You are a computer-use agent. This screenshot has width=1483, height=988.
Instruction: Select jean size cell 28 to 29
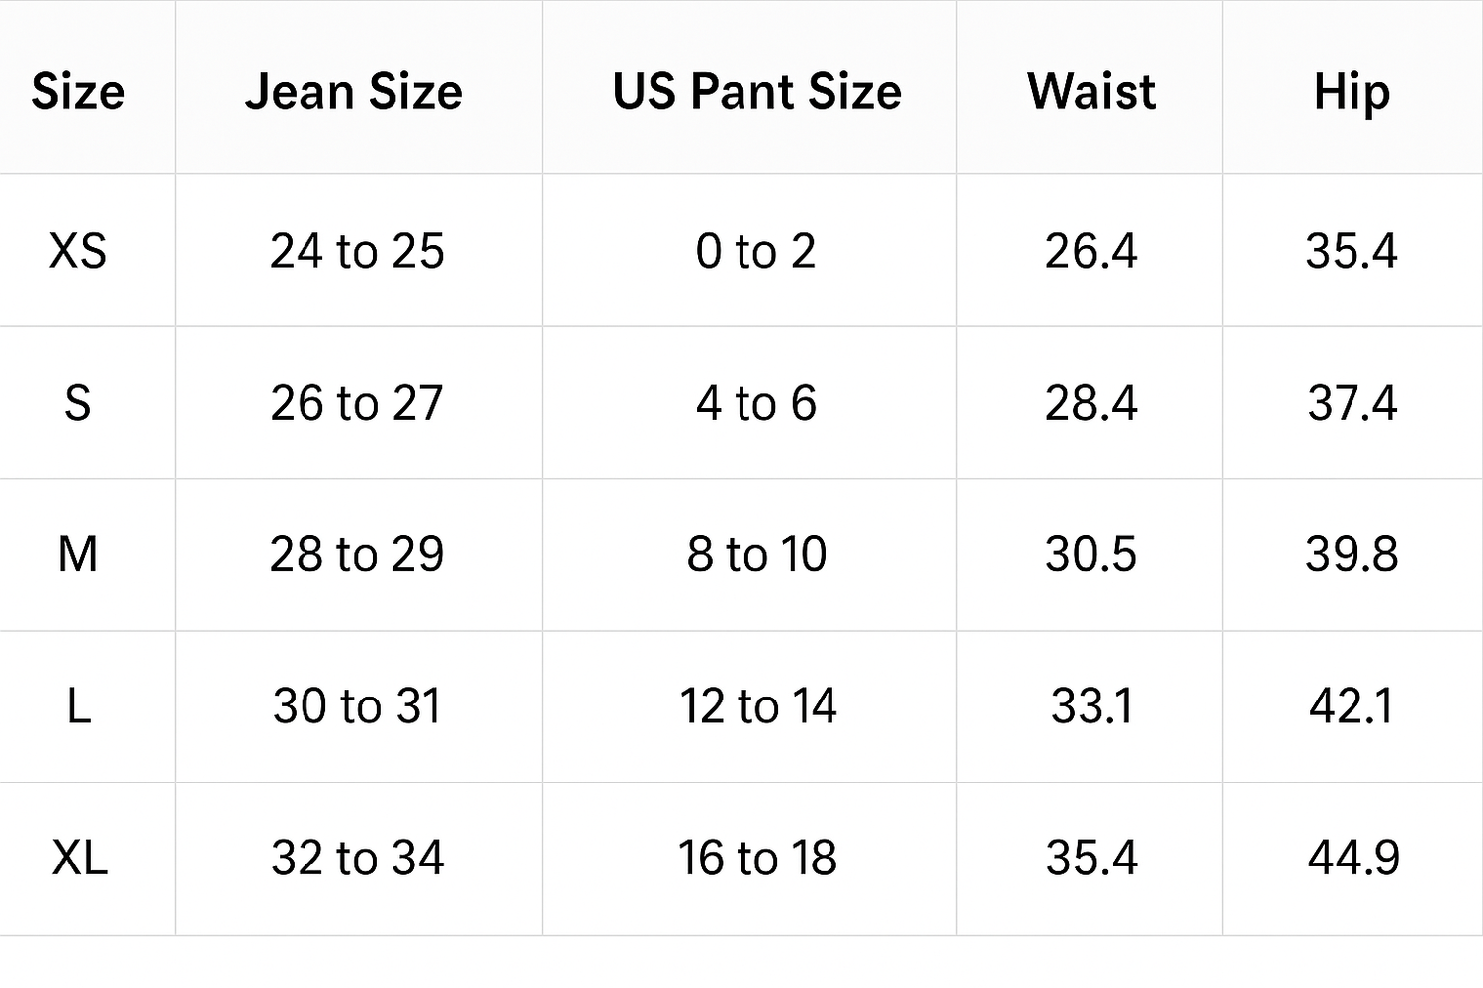357,554
